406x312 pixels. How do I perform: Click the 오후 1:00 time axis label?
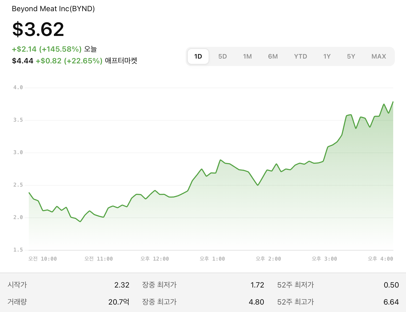[x=212, y=259]
